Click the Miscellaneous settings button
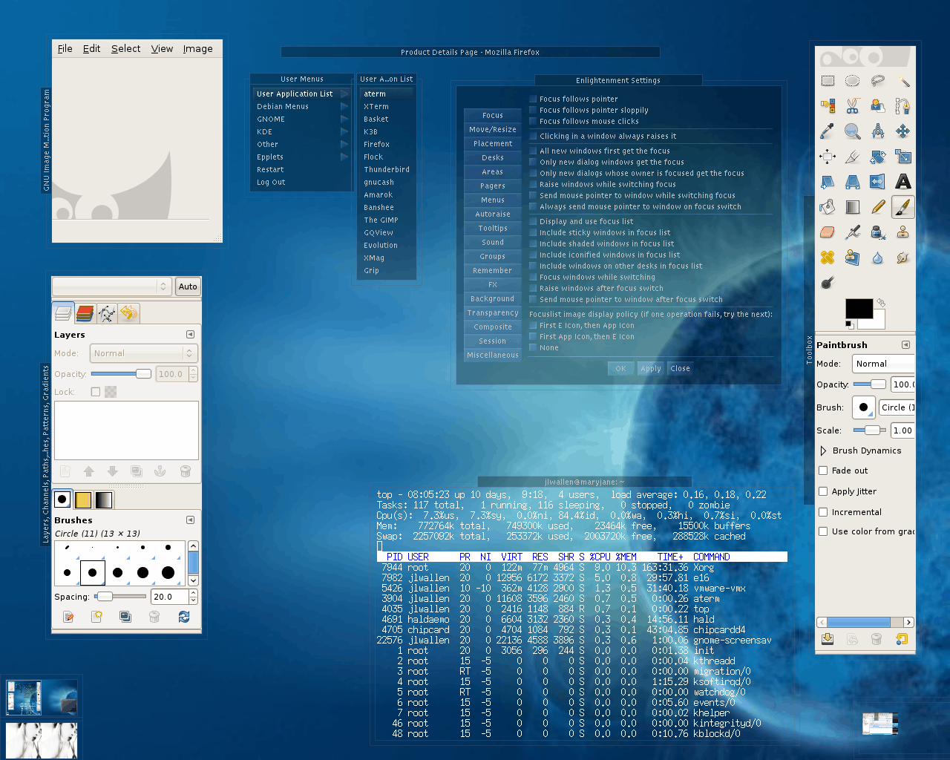This screenshot has height=760, width=950. pos(492,356)
